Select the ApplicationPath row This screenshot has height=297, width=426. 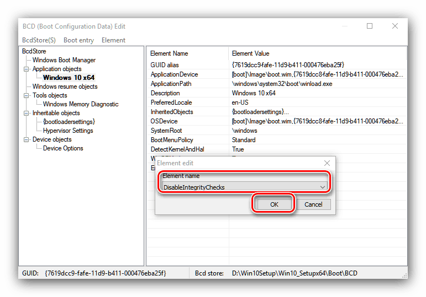coord(277,84)
